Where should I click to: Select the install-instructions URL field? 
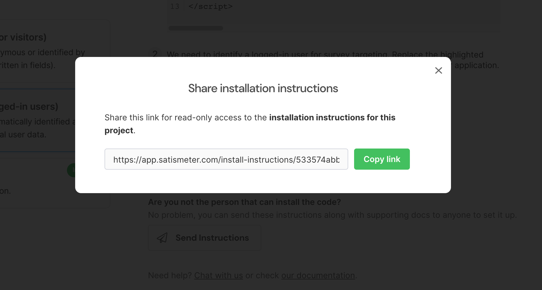pos(226,159)
